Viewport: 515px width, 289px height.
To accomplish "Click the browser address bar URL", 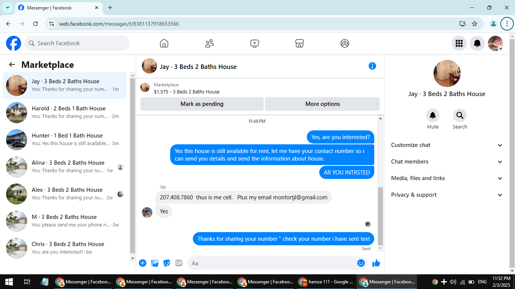I will [x=119, y=24].
